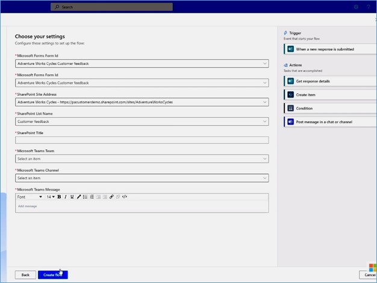The width and height of the screenshot is (377, 283).
Task: Click the Cancel button
Action: click(x=369, y=275)
